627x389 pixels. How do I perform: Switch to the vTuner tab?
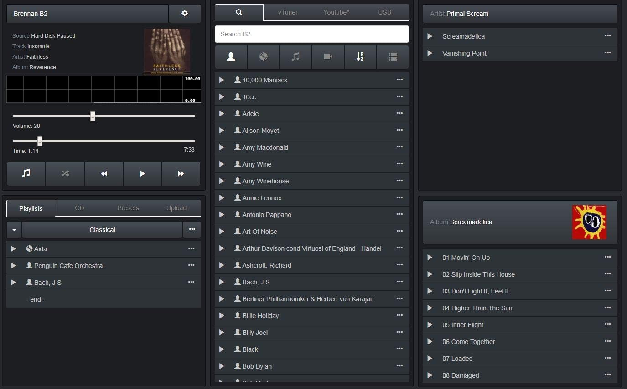coord(287,12)
